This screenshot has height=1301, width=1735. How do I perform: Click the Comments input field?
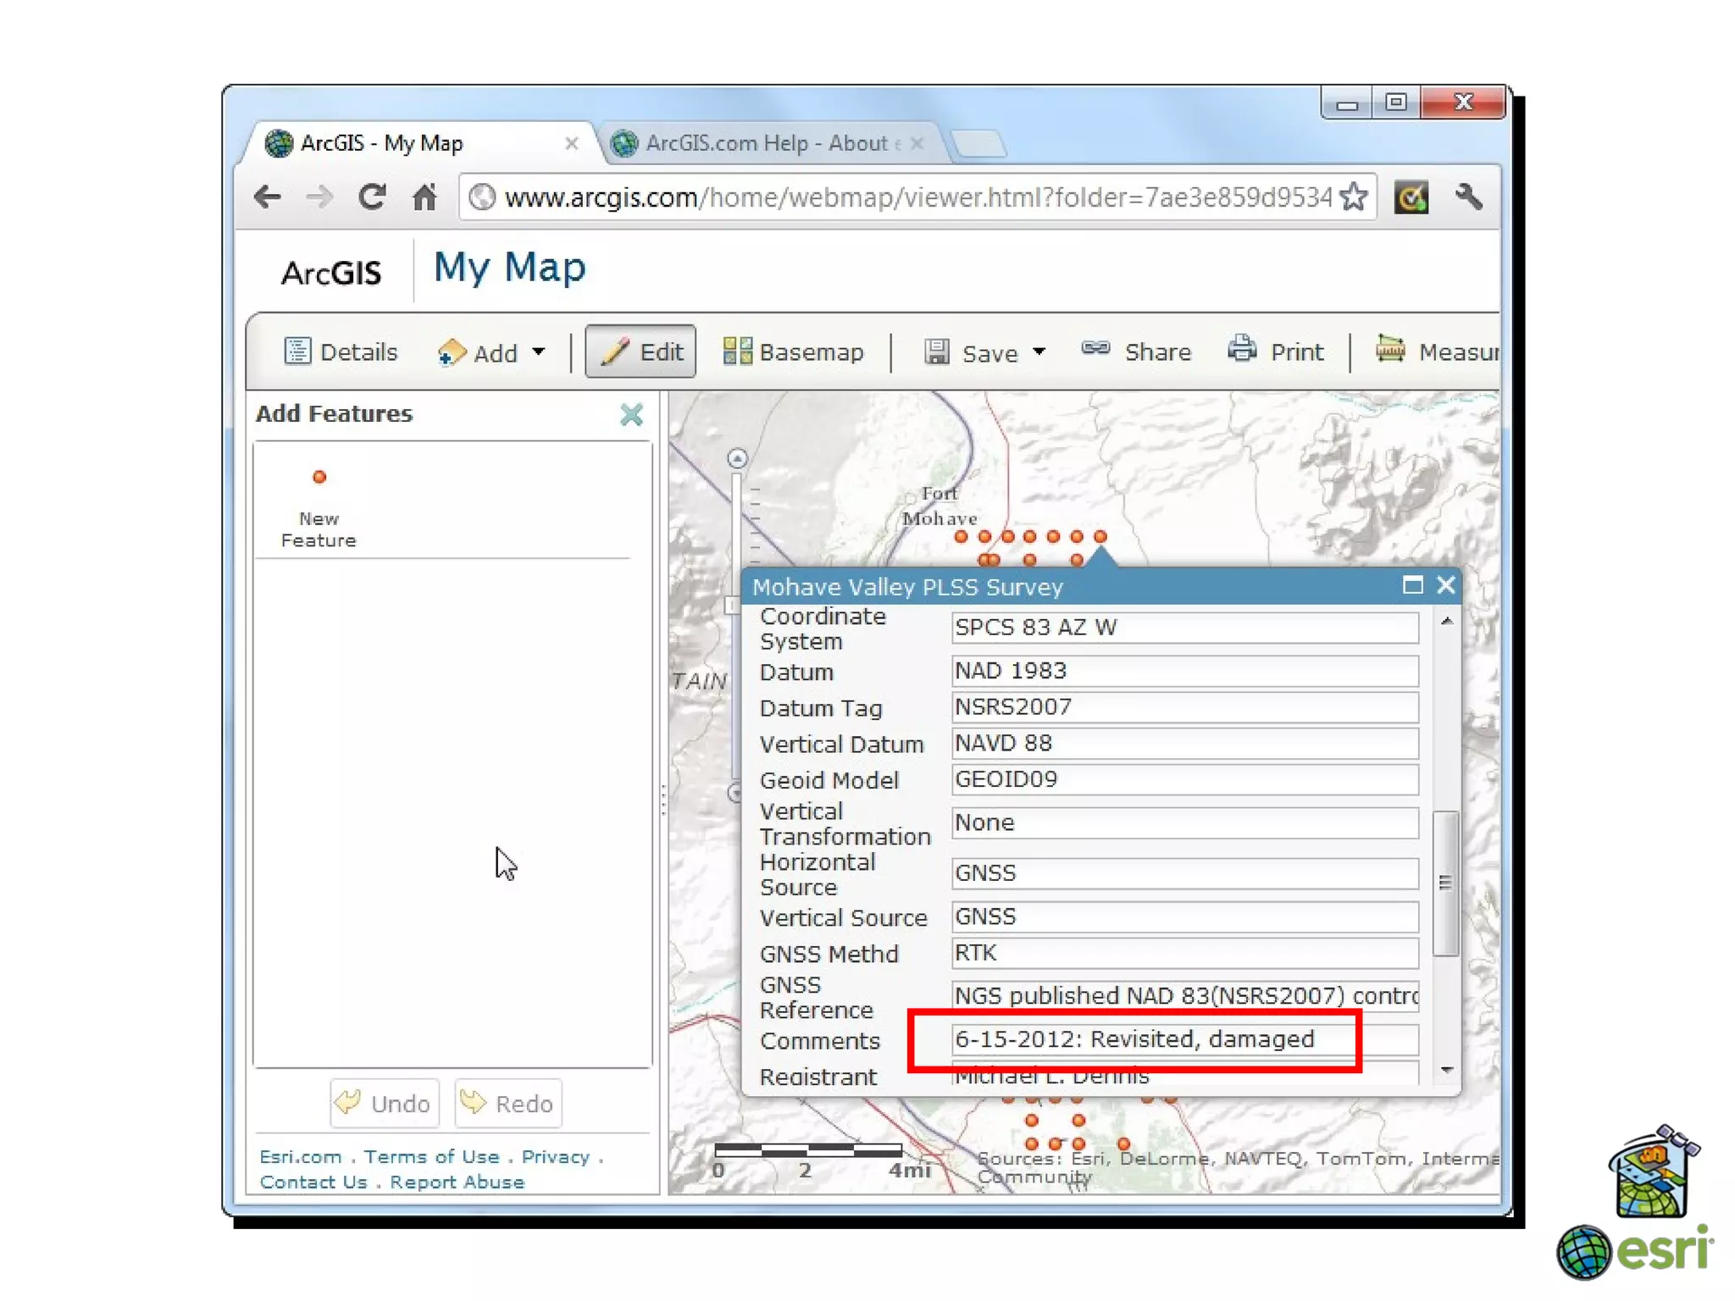pos(1183,1039)
